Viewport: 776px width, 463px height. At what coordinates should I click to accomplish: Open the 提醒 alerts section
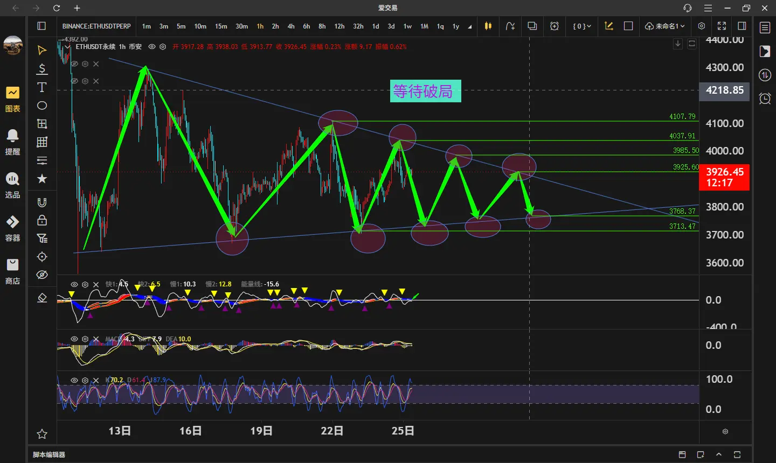12,143
